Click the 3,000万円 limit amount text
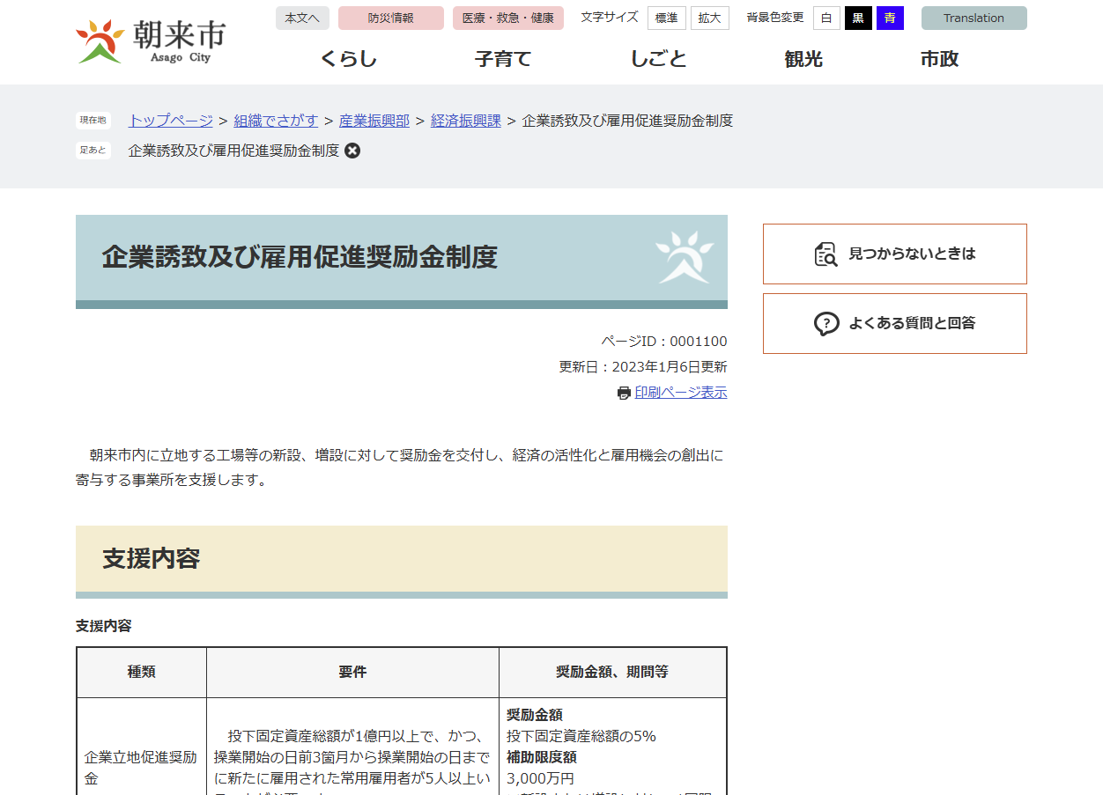 pyautogui.click(x=540, y=778)
